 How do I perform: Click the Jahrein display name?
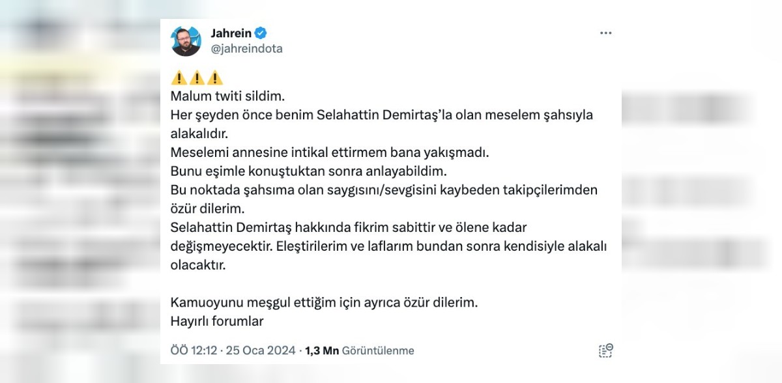click(x=231, y=33)
